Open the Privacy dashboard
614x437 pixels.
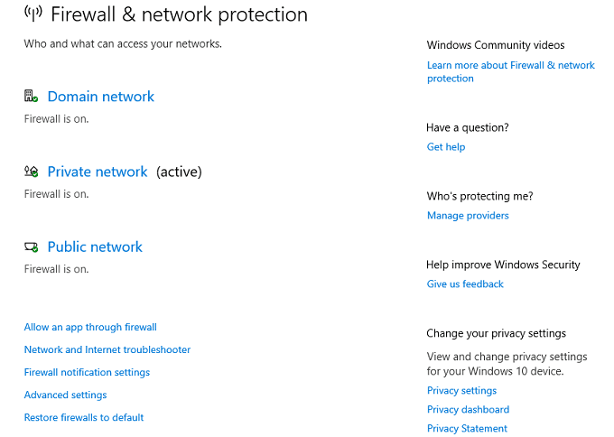[468, 409]
